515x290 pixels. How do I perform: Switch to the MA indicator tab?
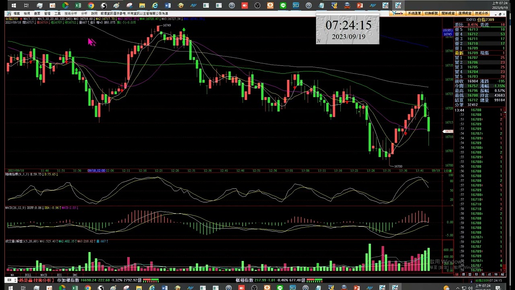tap(12, 275)
